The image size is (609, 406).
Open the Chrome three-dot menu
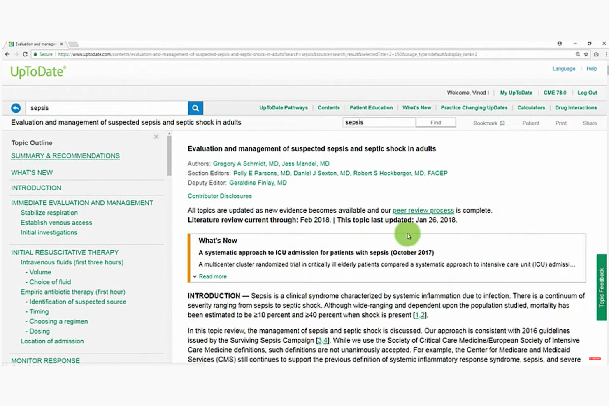coord(606,54)
